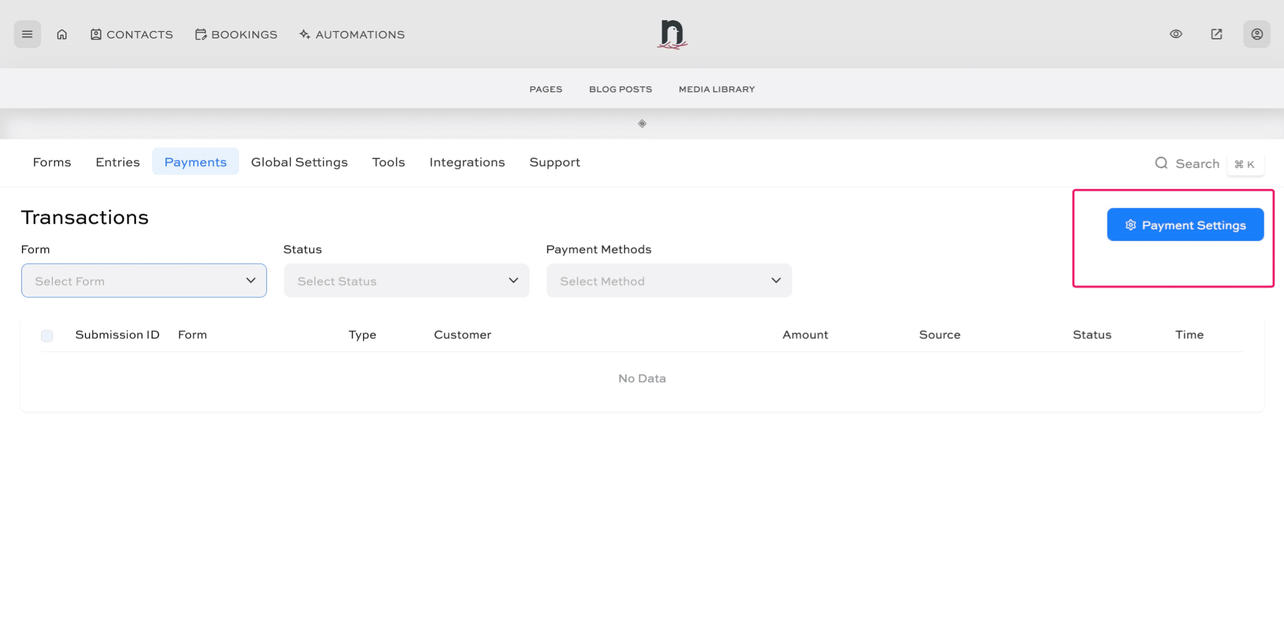Go to Bookings
This screenshot has height=619, width=1284.
pos(235,34)
